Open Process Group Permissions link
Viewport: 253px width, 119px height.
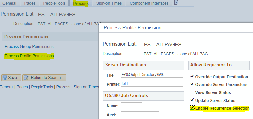[x=29, y=47]
